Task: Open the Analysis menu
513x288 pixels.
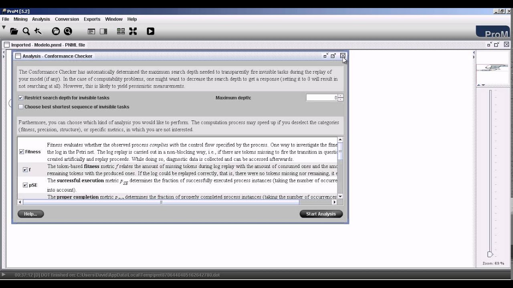Action: click(x=41, y=19)
